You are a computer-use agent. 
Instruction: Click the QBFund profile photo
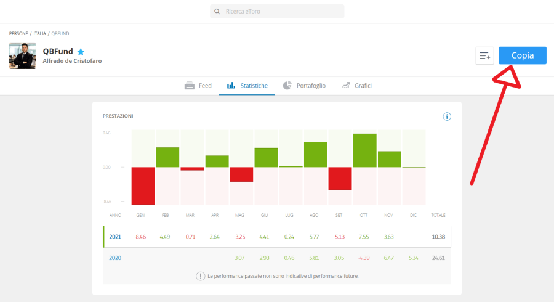point(22,56)
